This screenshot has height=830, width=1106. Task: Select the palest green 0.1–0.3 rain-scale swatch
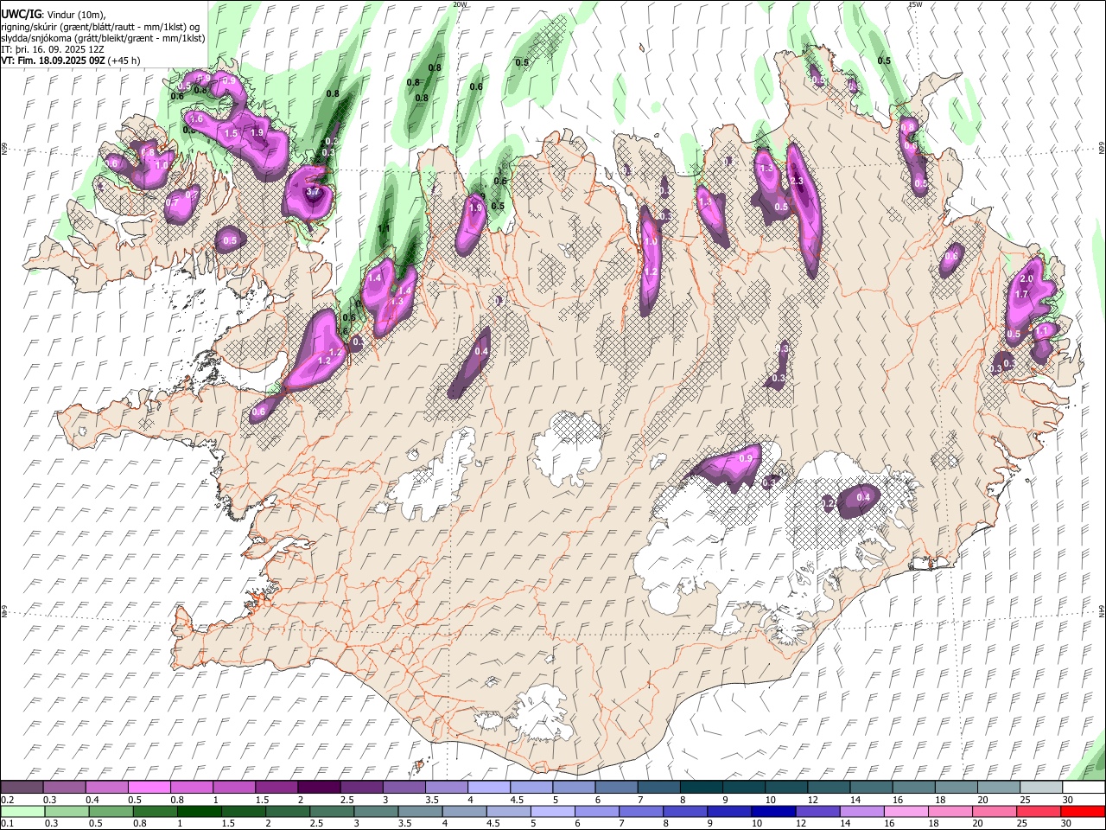(x=22, y=811)
